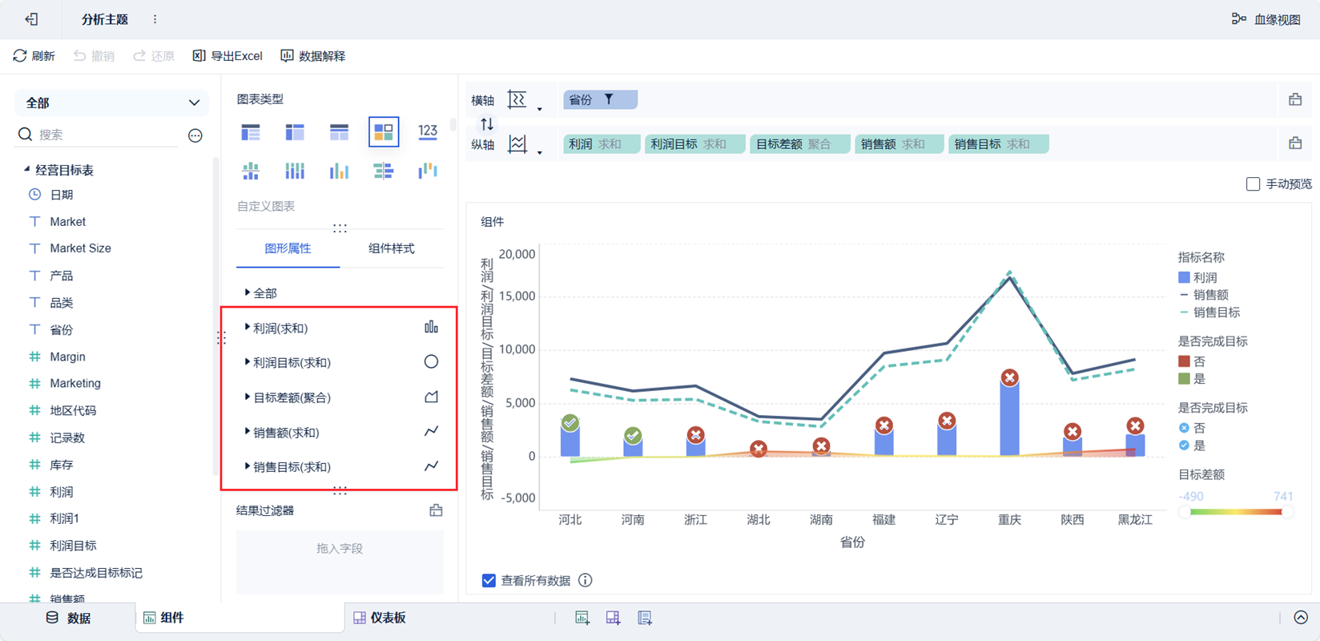Change 销售目标(求和) line mark type icon
The height and width of the screenshot is (641, 1320).
pyautogui.click(x=431, y=466)
